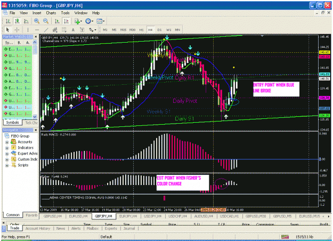Open the chart templates dropdown
Screen dimensions: 333x241
100,21
